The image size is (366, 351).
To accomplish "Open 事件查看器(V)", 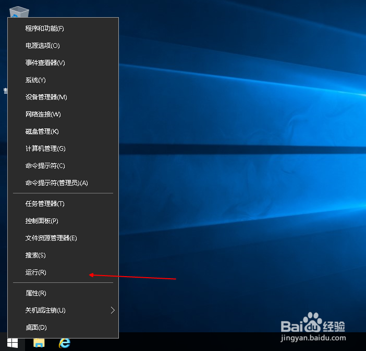I will pos(63,63).
